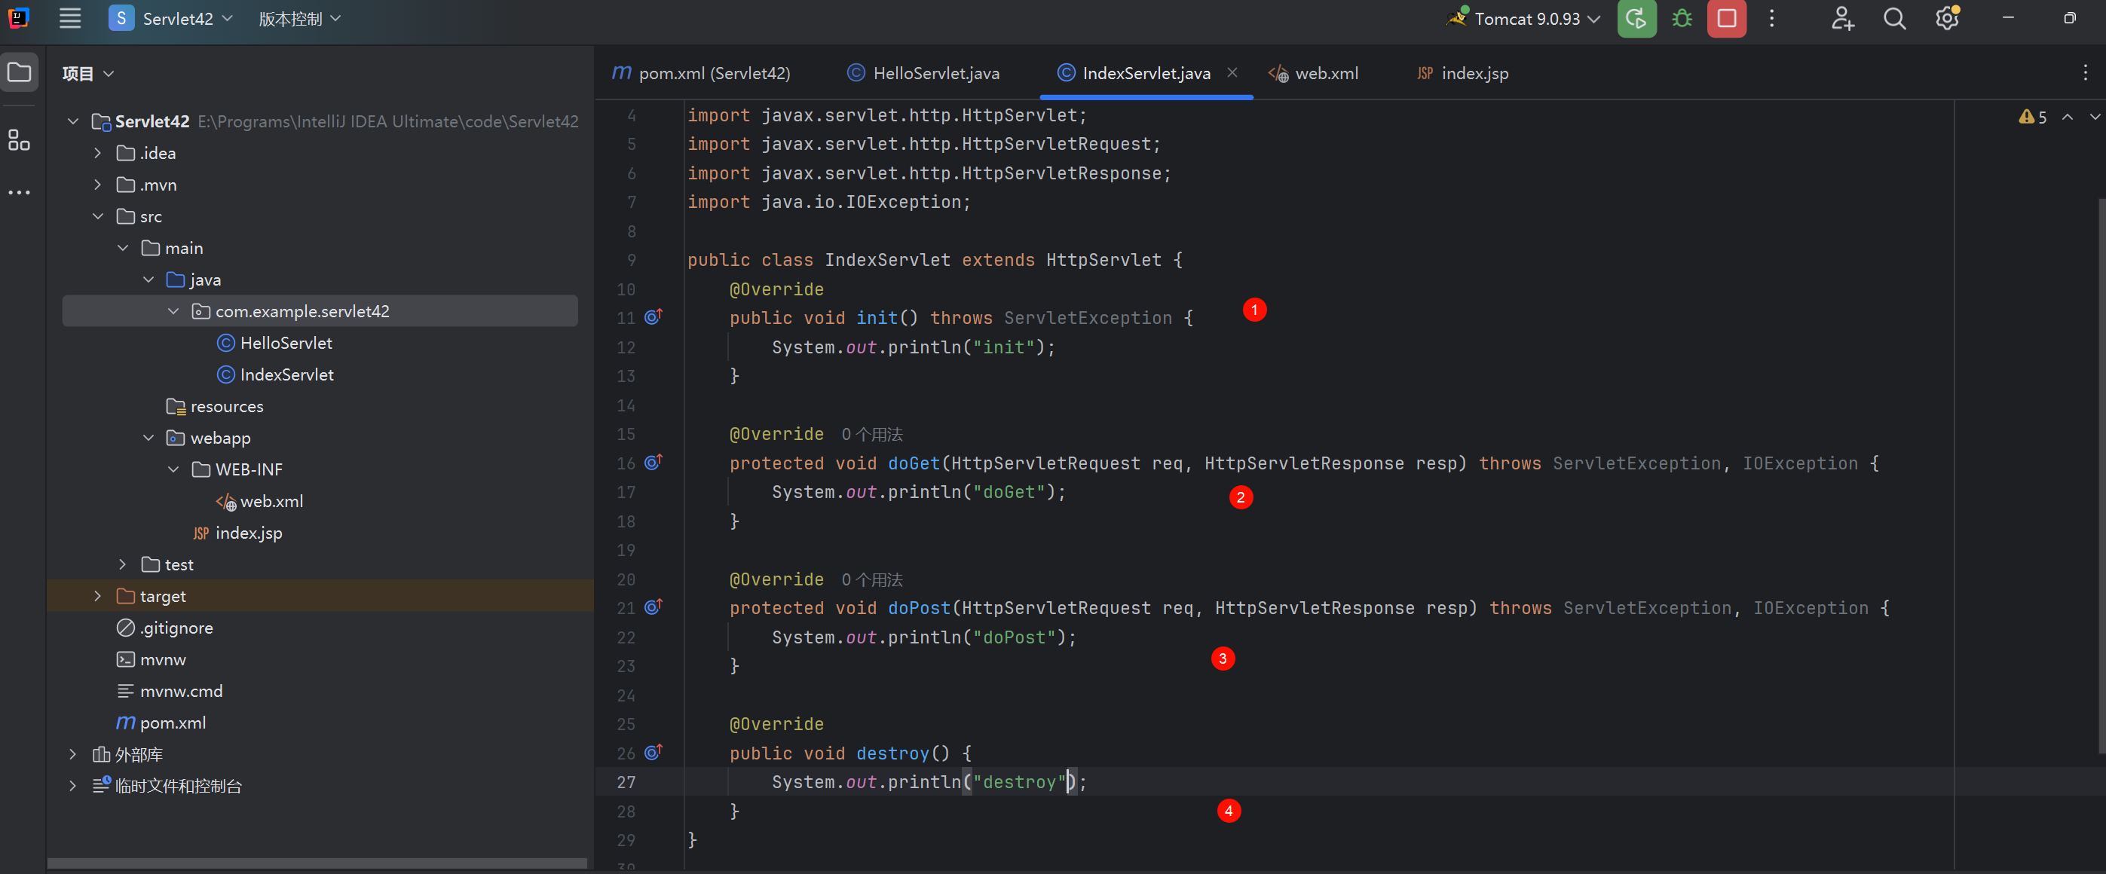Switch to the HelloServlet.java tab

tap(935, 74)
